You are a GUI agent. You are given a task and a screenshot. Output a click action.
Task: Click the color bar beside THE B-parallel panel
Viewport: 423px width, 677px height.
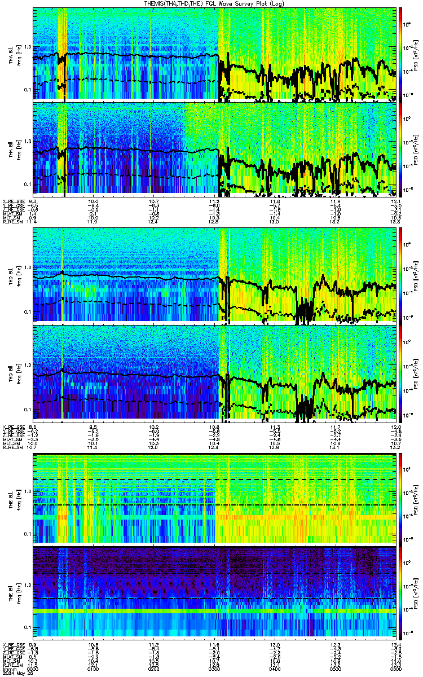coord(400,593)
